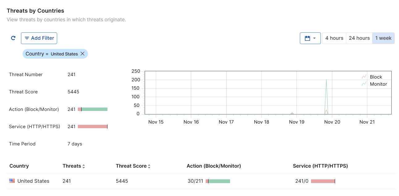Click the United States flag icon
Image resolution: width=399 pixels, height=196 pixels.
point(12,181)
